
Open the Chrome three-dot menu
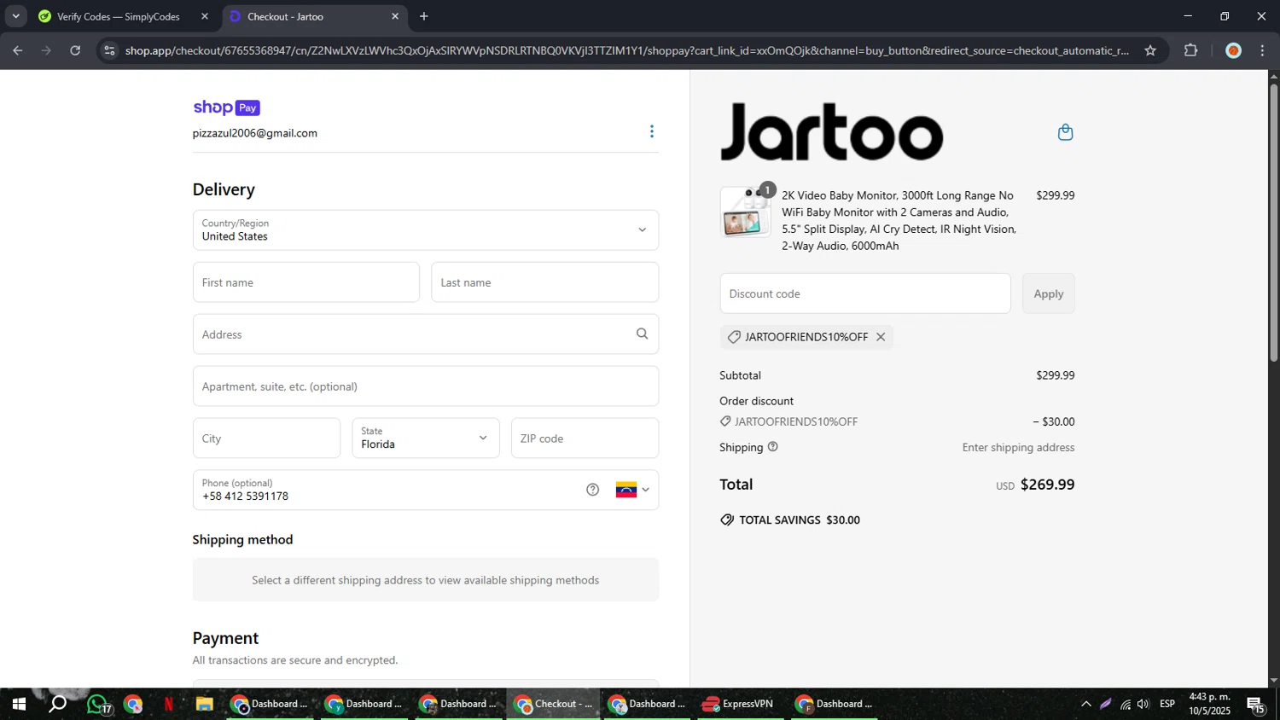pos(1262,50)
